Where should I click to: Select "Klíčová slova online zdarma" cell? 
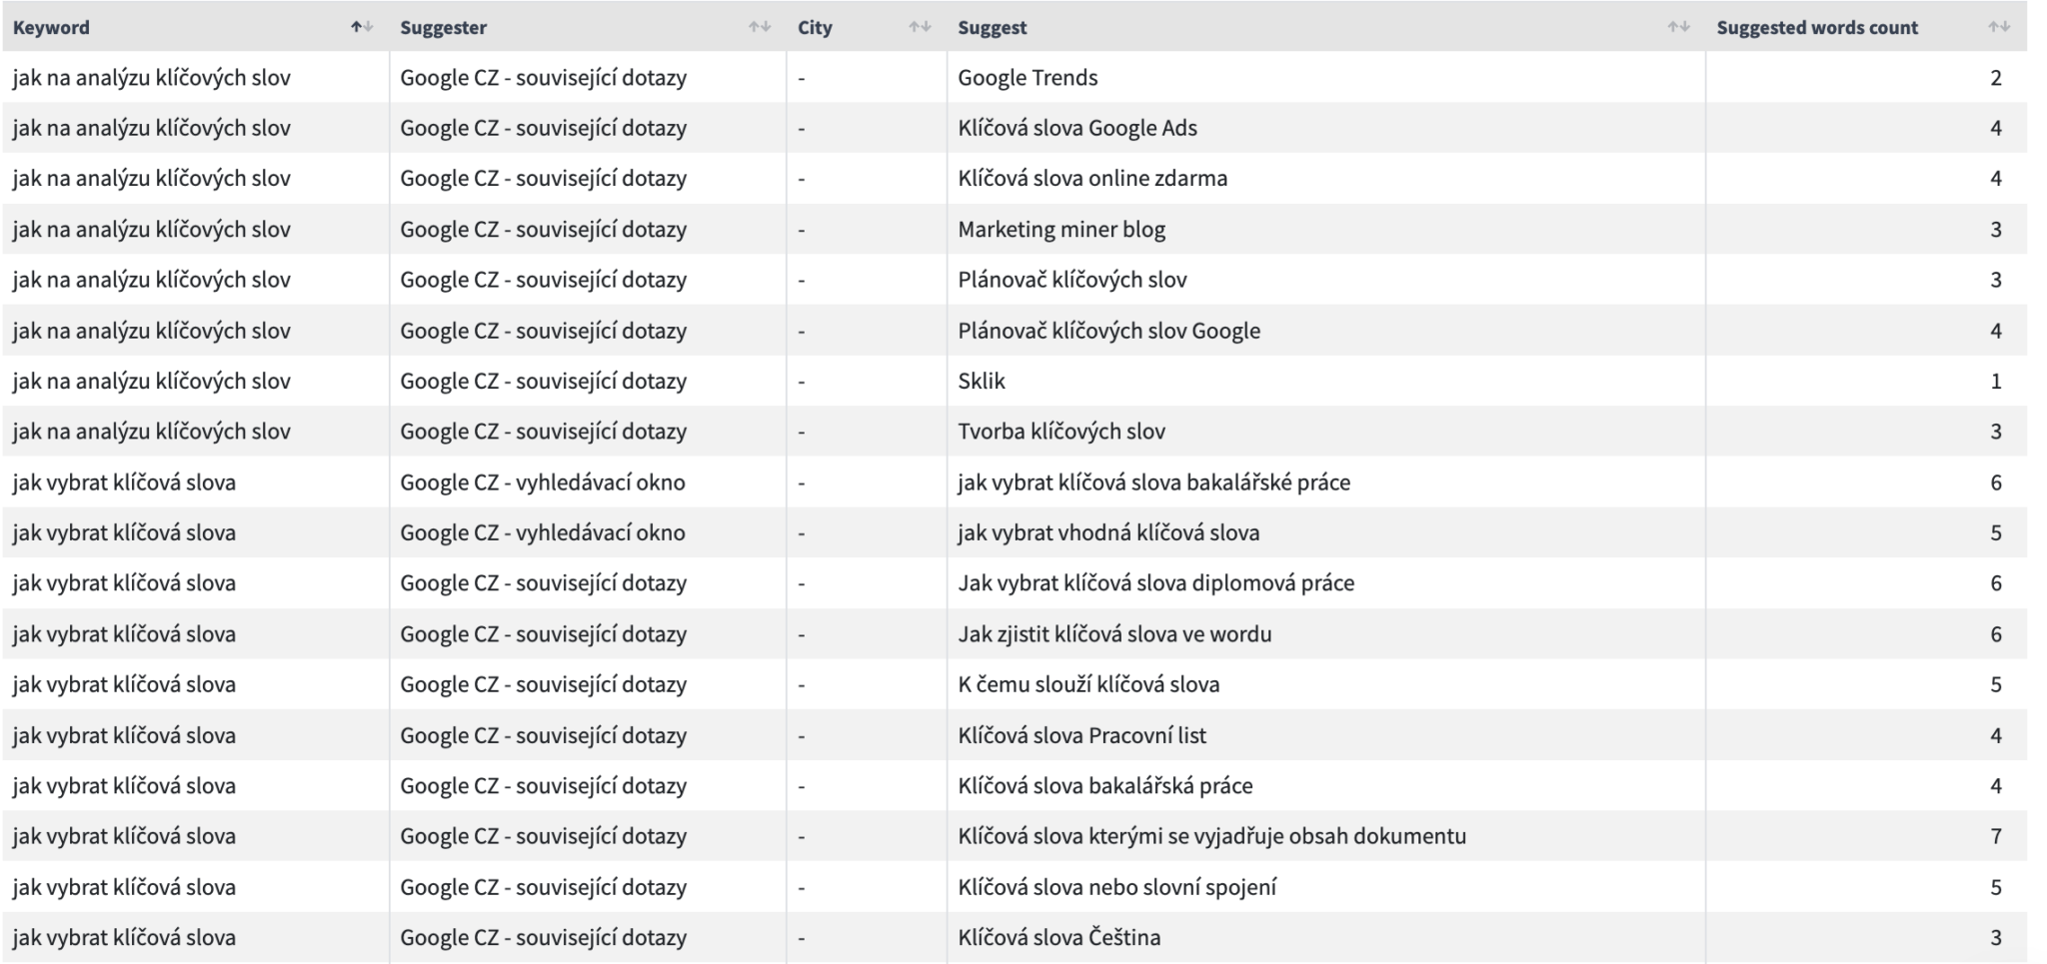pos(1092,179)
